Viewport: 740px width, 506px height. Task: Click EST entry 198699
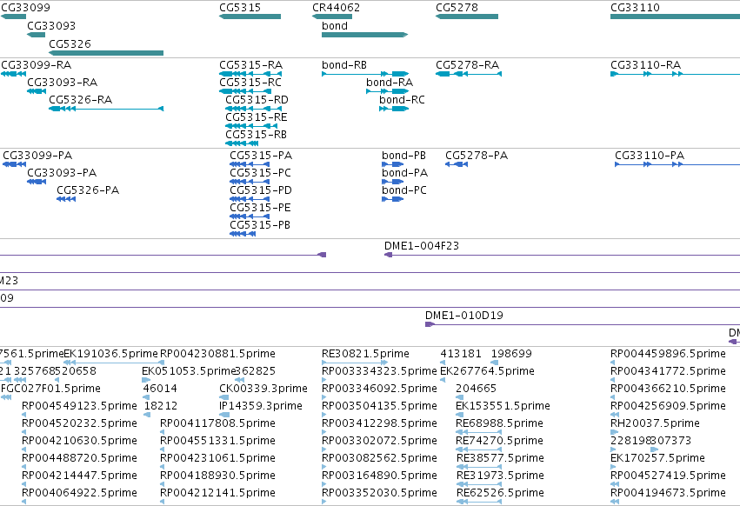[511, 354]
